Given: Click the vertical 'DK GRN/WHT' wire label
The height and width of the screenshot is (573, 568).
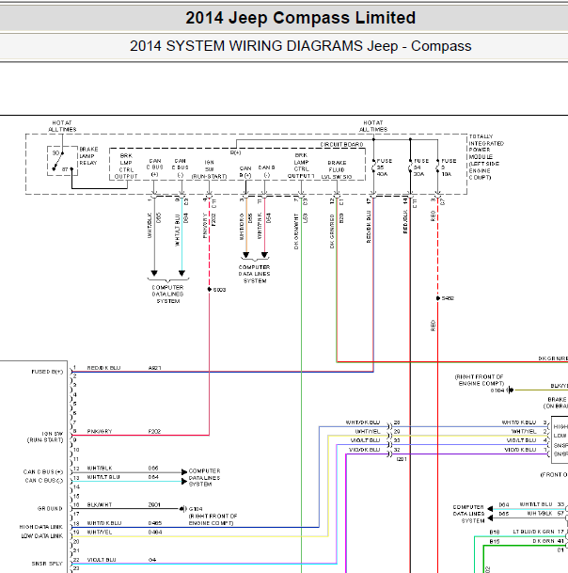Looking at the screenshot, I should click(x=296, y=231).
